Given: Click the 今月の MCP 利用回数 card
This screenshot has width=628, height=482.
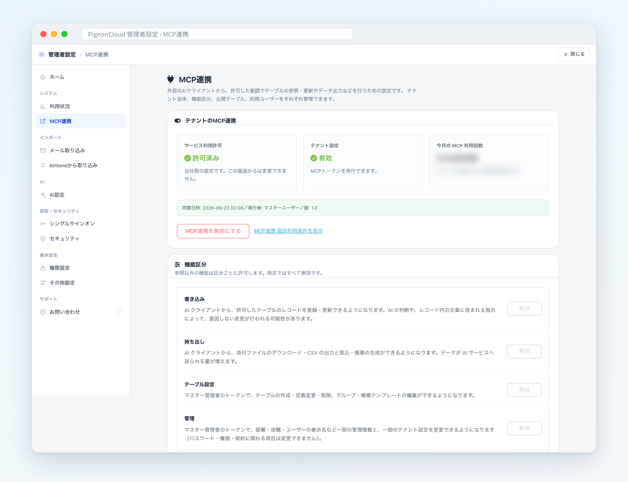Looking at the screenshot, I should coord(489,162).
